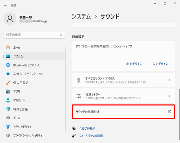Open 音量ミキサー card title
The height and width of the screenshot is (143, 180).
tap(93, 94)
